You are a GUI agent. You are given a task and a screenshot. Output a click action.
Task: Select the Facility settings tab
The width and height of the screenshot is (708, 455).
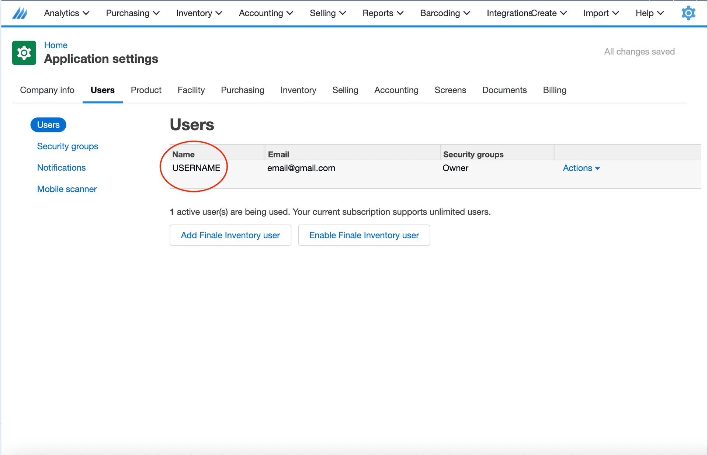click(x=191, y=90)
